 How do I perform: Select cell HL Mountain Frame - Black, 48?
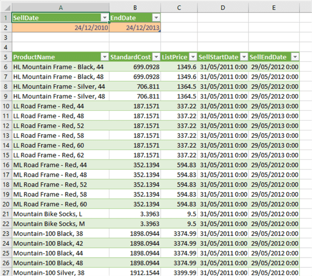pos(61,77)
